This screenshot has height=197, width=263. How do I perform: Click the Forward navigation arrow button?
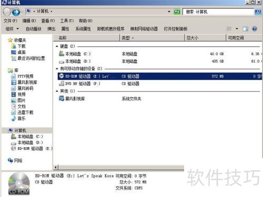[x=16, y=12]
